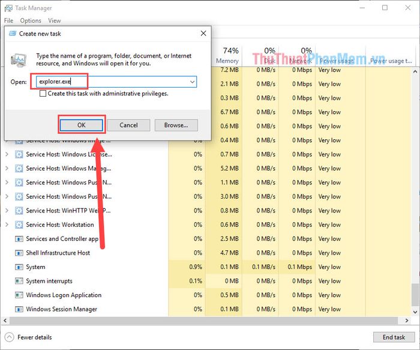
Task: Expand Service Host: Workstation row
Action: click(x=7, y=225)
